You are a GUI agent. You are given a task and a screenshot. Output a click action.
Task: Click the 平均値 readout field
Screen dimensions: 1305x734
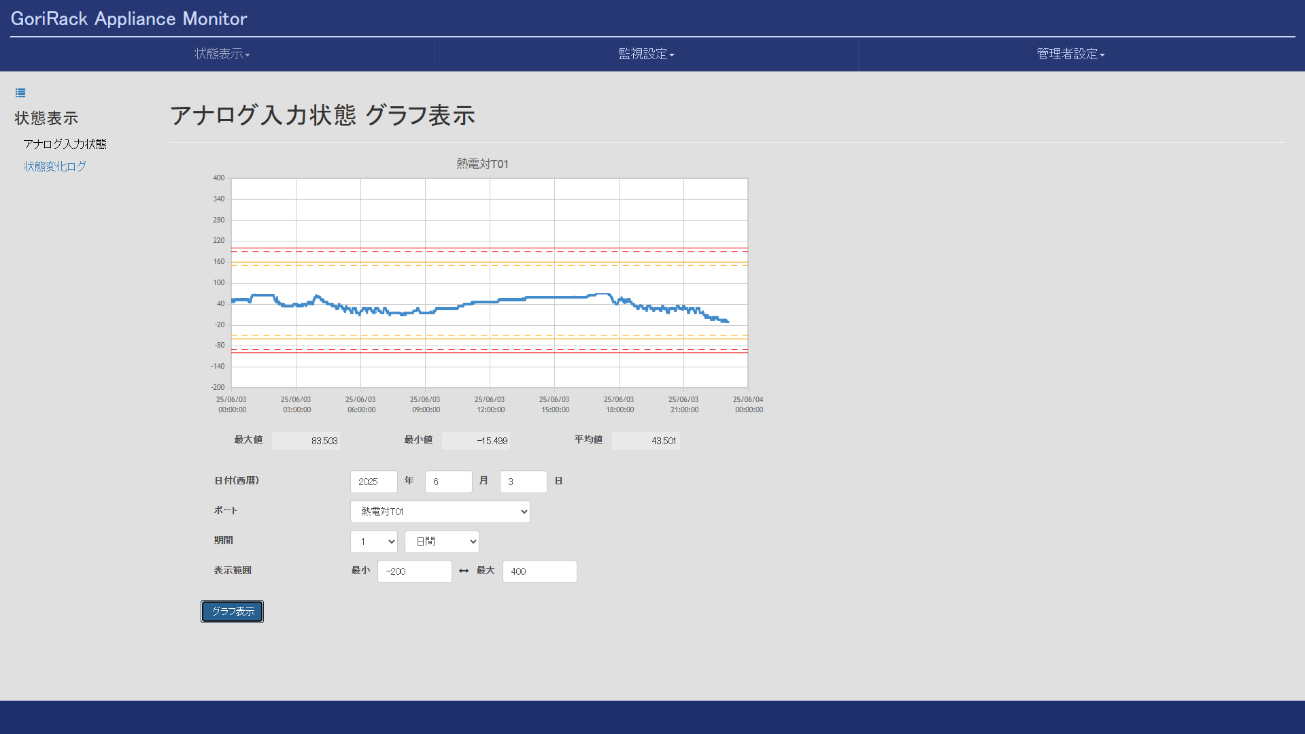pos(646,441)
